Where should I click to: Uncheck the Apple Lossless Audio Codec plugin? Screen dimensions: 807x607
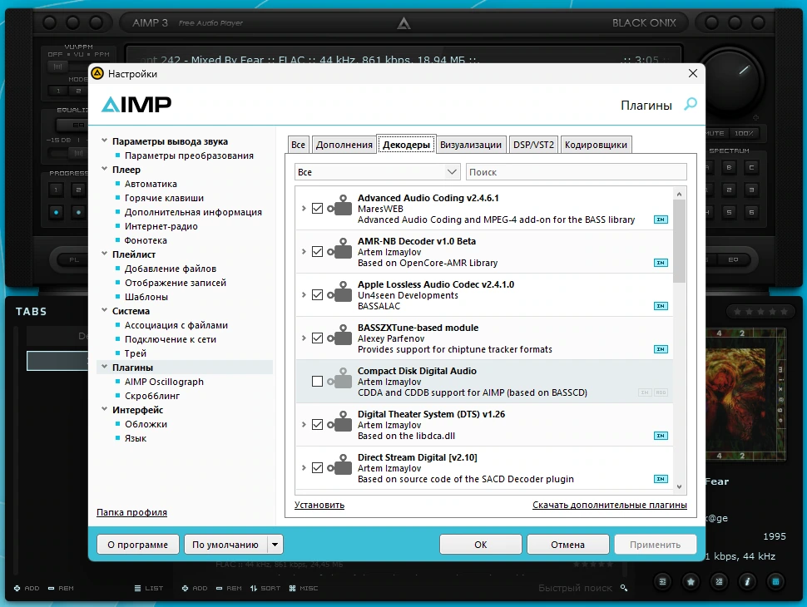(x=318, y=294)
